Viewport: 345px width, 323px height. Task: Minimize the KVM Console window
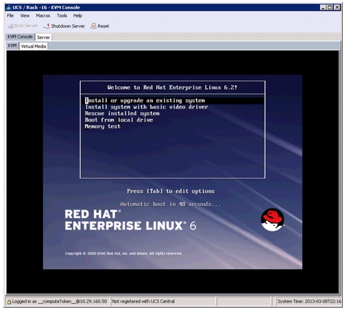[323, 7]
